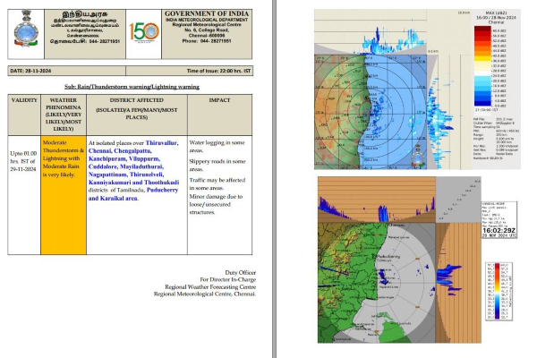Click the IMD 150 years logo
Screen dimensions: 537x358
pos(144,32)
